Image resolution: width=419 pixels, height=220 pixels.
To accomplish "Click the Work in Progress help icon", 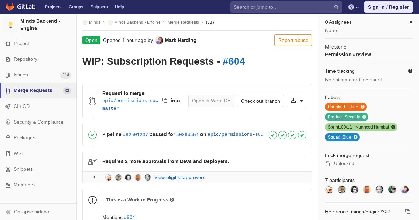I will tap(171, 200).
